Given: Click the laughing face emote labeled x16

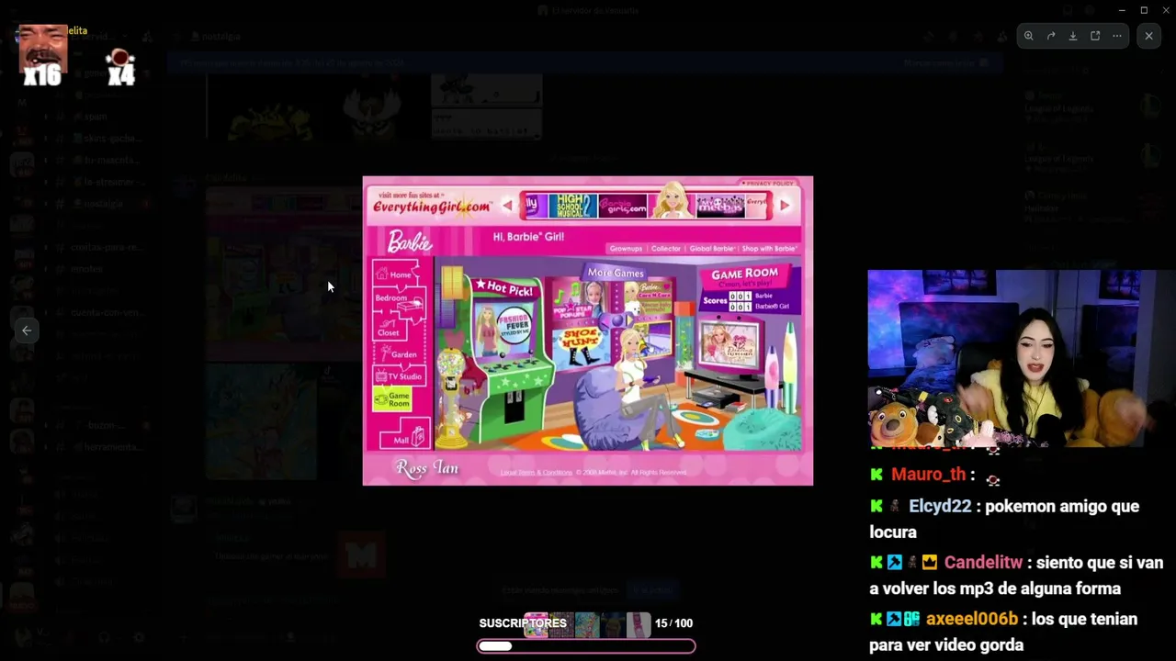Looking at the screenshot, I should tap(43, 55).
